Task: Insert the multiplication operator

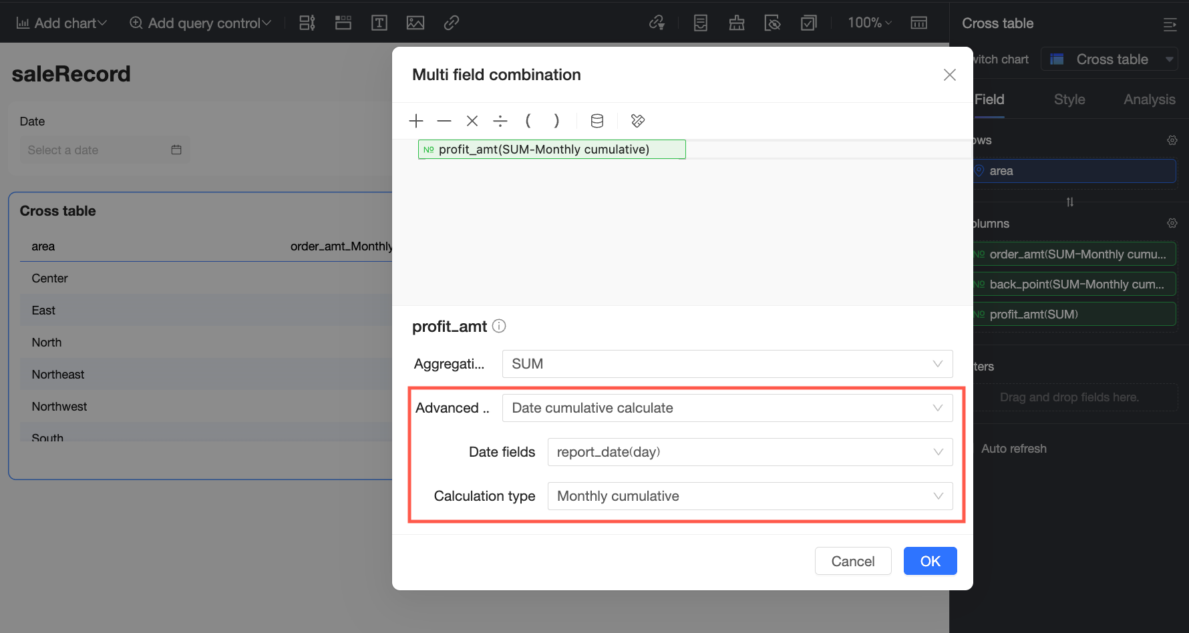Action: (472, 121)
